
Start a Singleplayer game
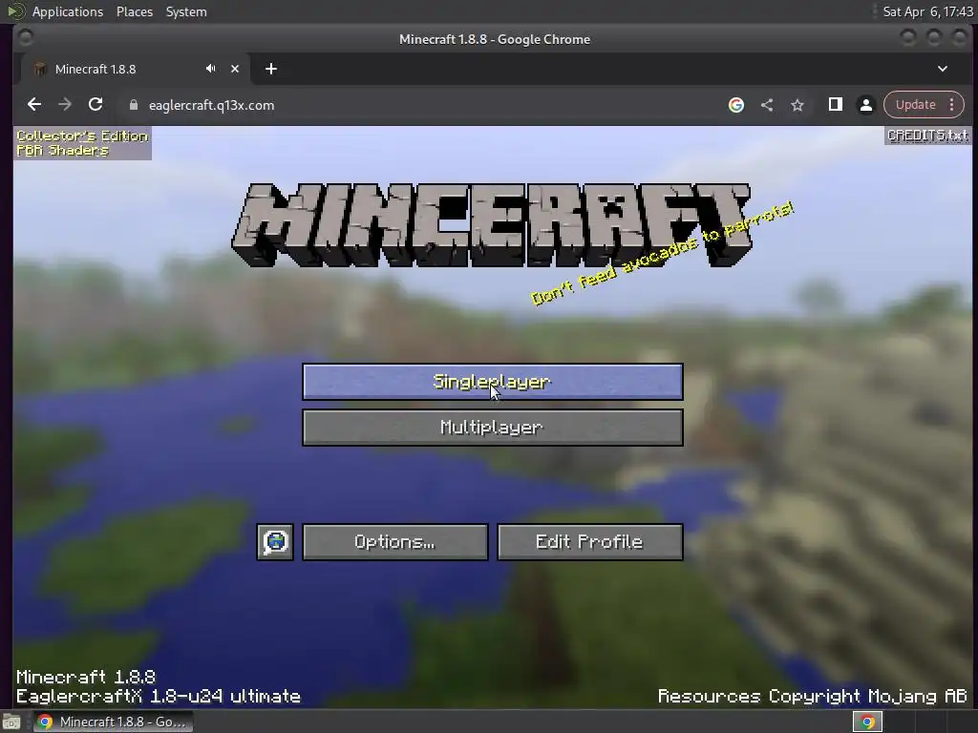pyautogui.click(x=492, y=382)
